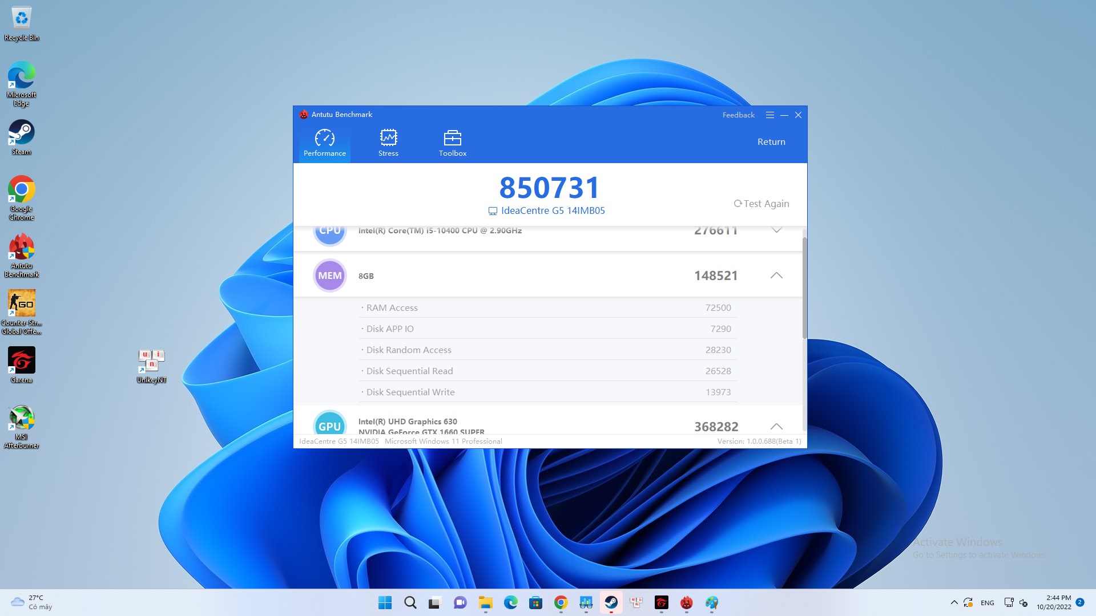Click the Return button

(771, 142)
